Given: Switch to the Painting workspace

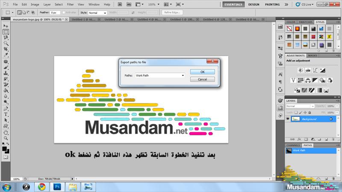Looking at the screenshot, I should [272, 4].
